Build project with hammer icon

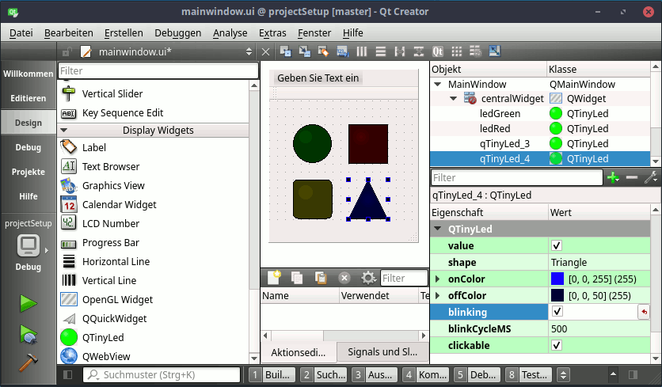(x=29, y=362)
